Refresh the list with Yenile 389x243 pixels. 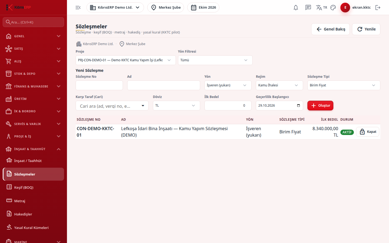[x=366, y=29]
